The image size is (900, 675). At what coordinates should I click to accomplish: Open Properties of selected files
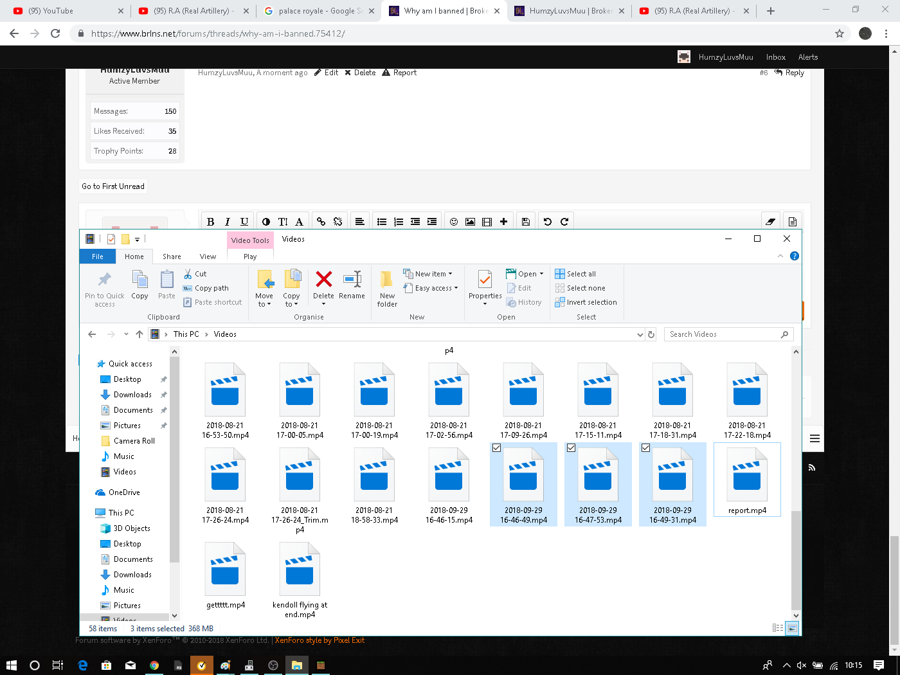(485, 286)
